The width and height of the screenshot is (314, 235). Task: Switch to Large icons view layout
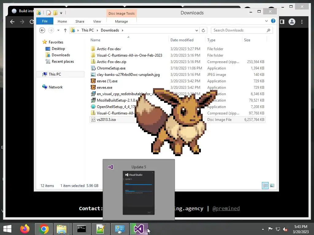(x=272, y=186)
